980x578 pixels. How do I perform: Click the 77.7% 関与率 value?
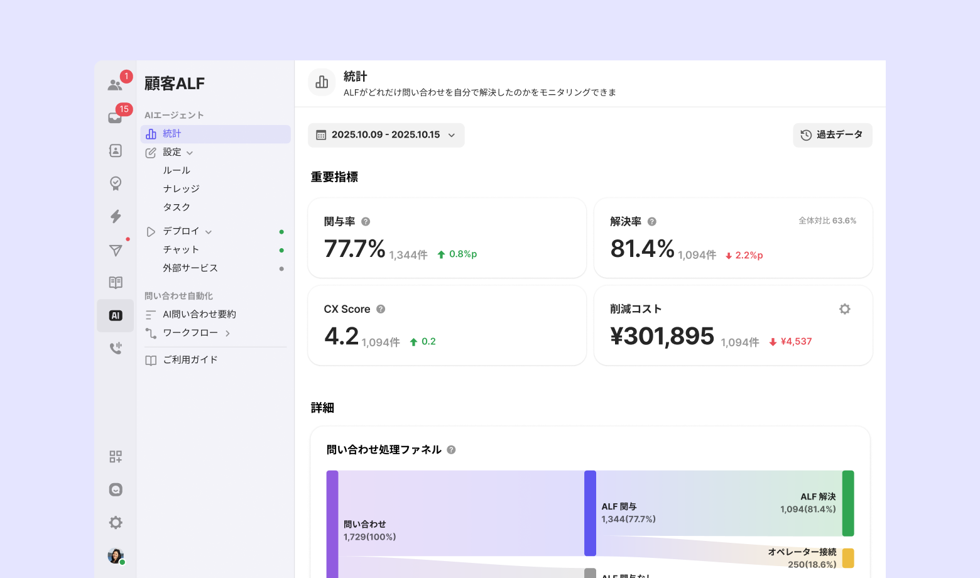[x=355, y=249]
